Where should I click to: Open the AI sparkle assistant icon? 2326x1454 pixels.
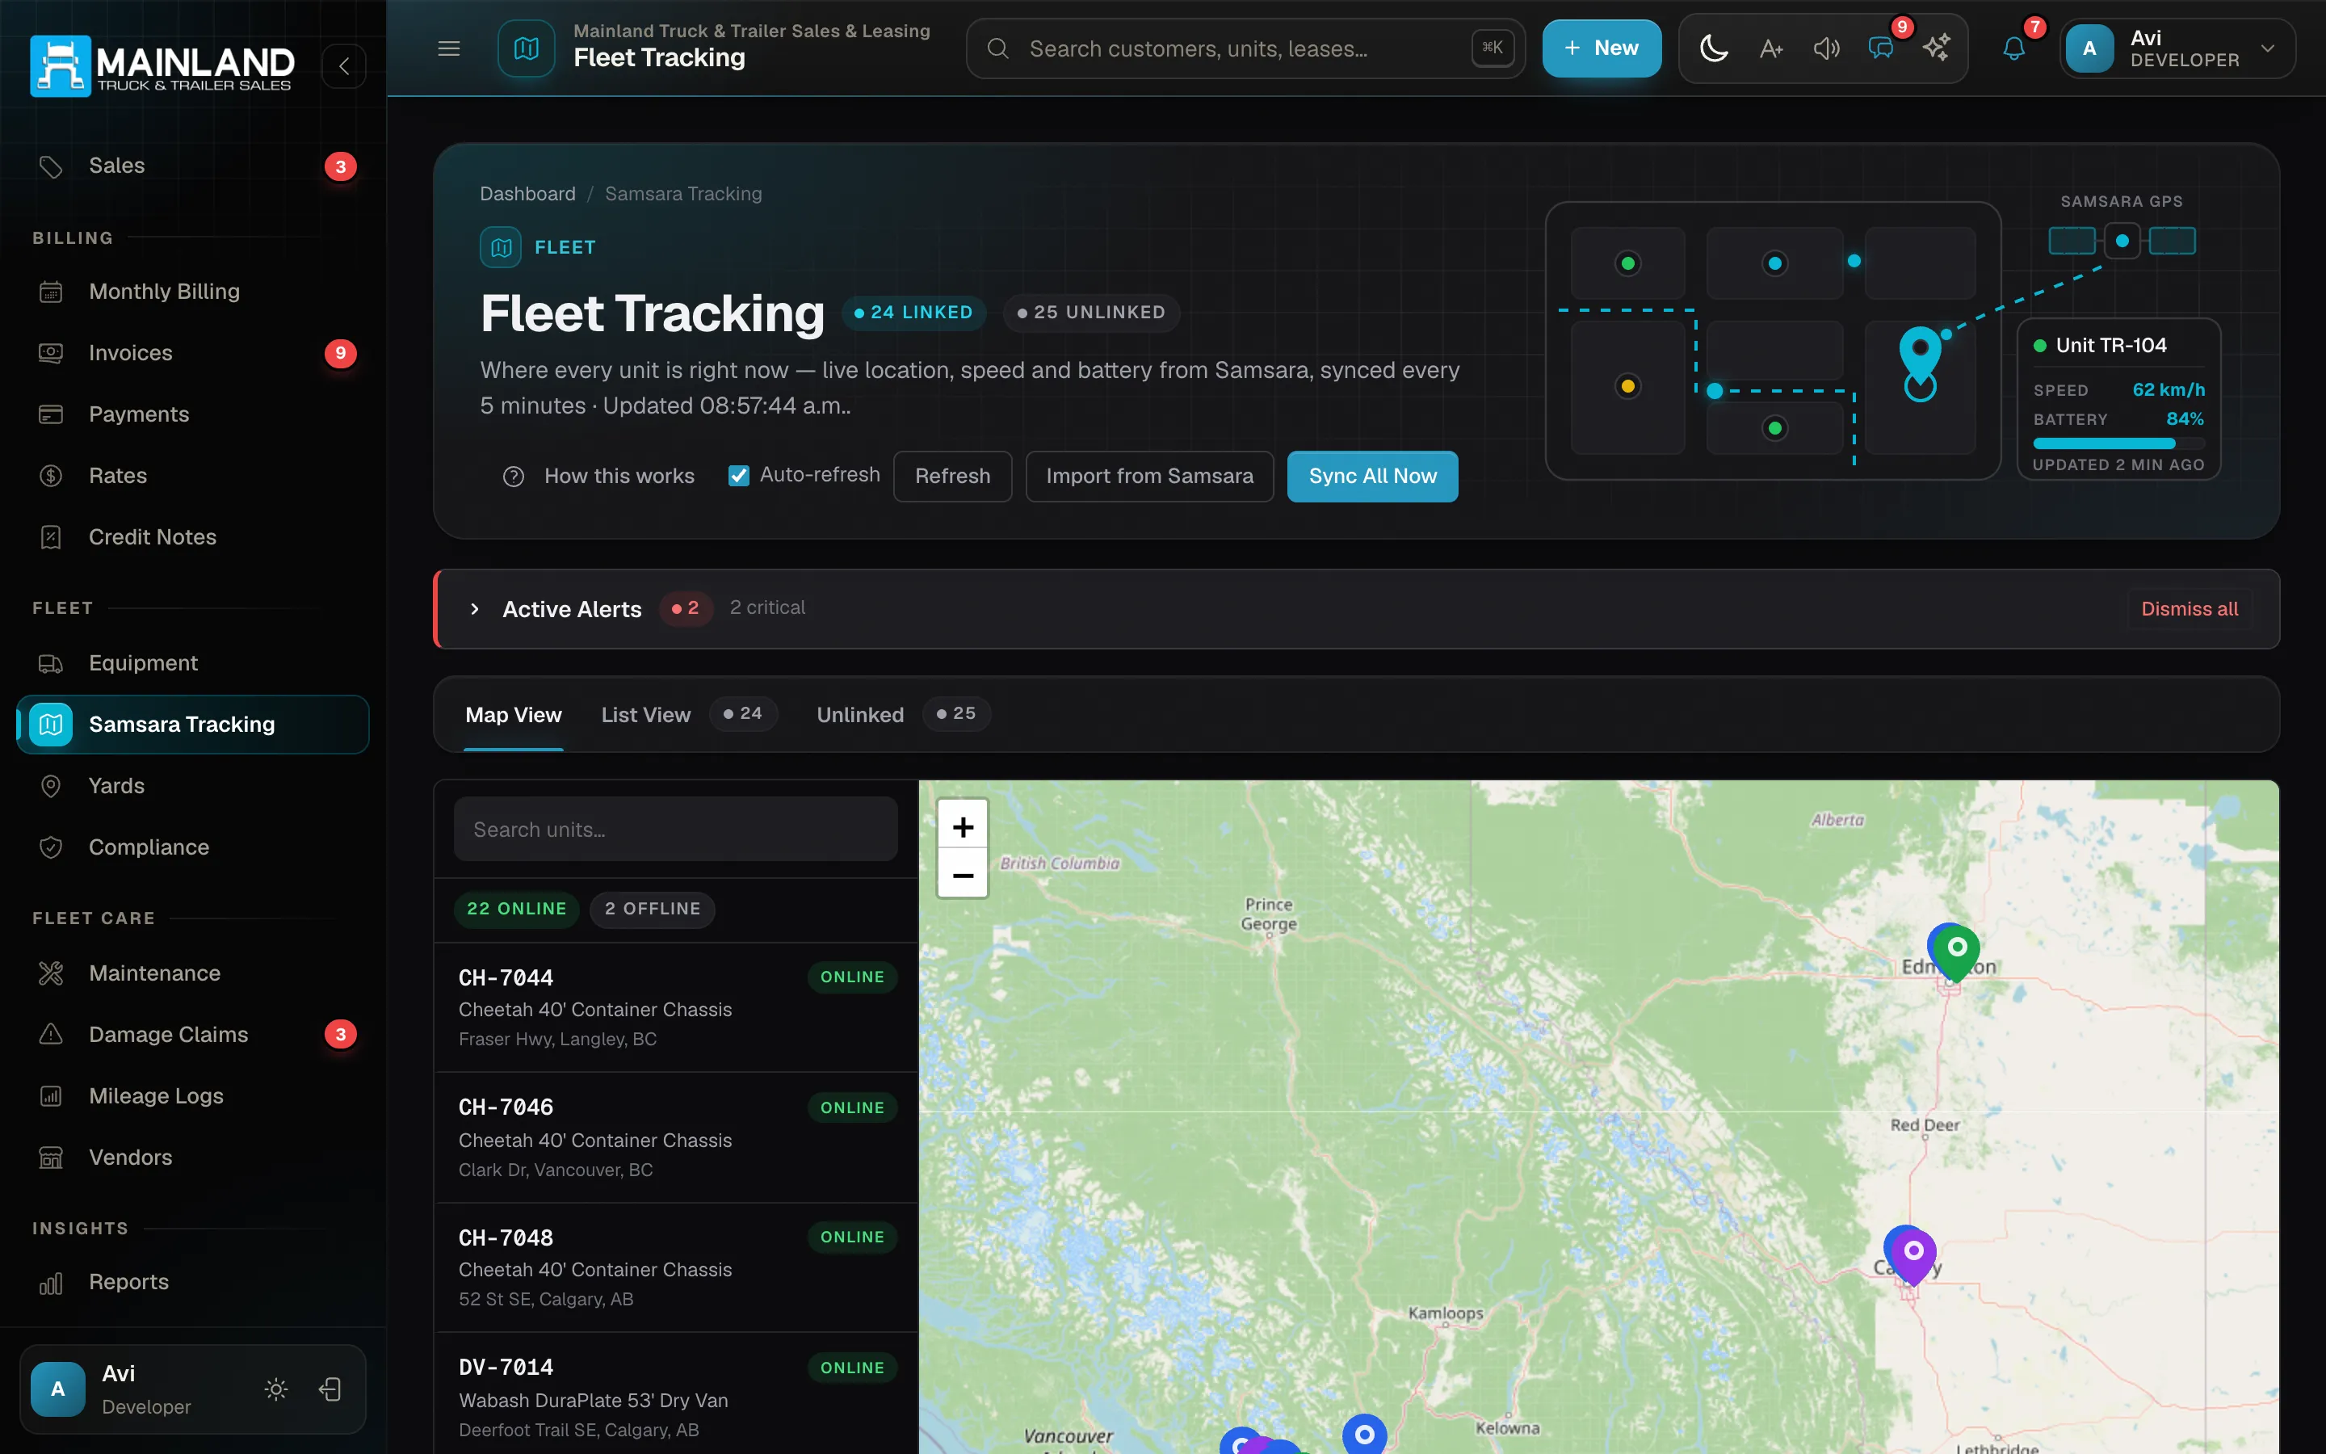coord(1937,48)
